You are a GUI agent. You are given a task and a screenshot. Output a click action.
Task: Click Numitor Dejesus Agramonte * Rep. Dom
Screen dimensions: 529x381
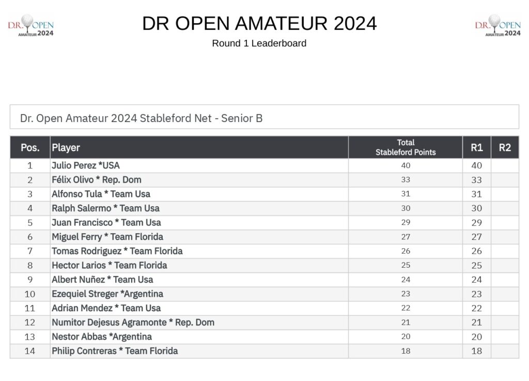click(x=133, y=322)
